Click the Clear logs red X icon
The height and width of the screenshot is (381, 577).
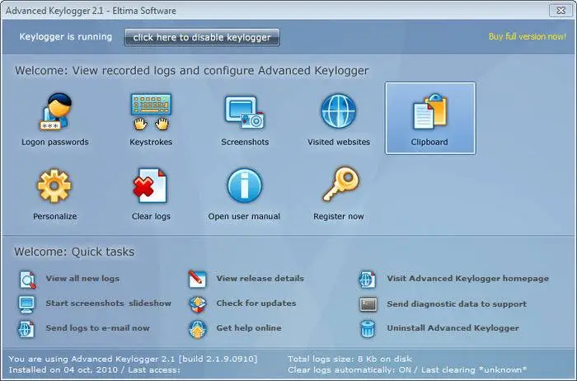150,186
